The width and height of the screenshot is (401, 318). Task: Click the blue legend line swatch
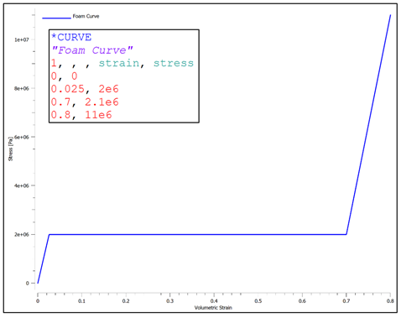point(56,18)
